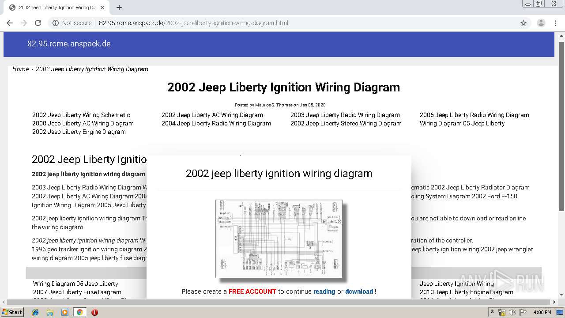565x318 pixels.
Task: Click the horizontal scrollbar right arrow
Action: click(x=555, y=302)
